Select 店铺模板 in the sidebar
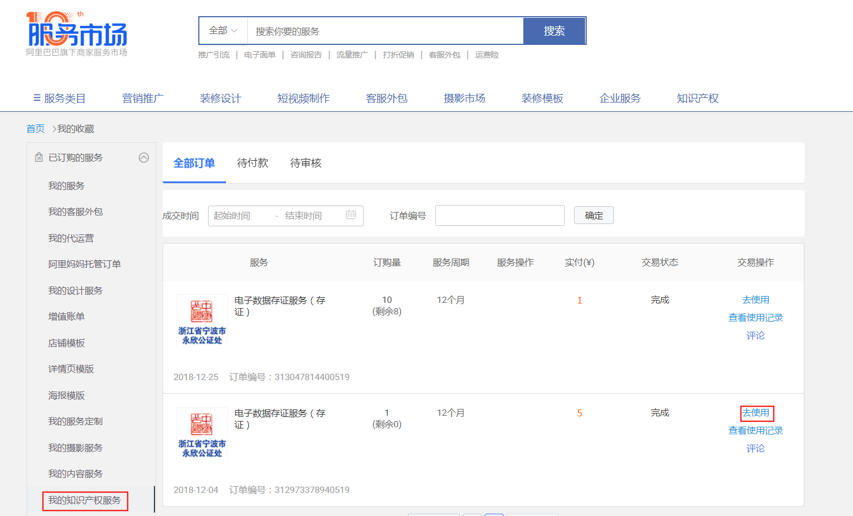Image resolution: width=853 pixels, height=516 pixels. pyautogui.click(x=66, y=343)
